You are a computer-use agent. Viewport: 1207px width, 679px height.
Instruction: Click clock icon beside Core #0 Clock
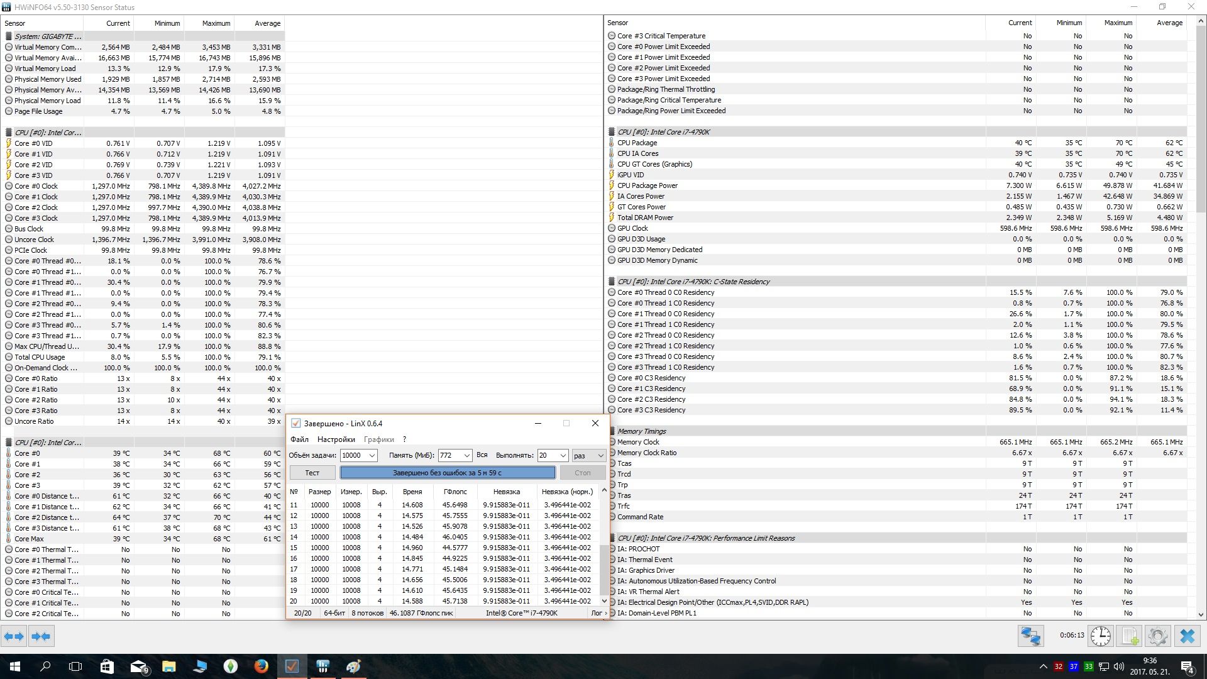9,186
